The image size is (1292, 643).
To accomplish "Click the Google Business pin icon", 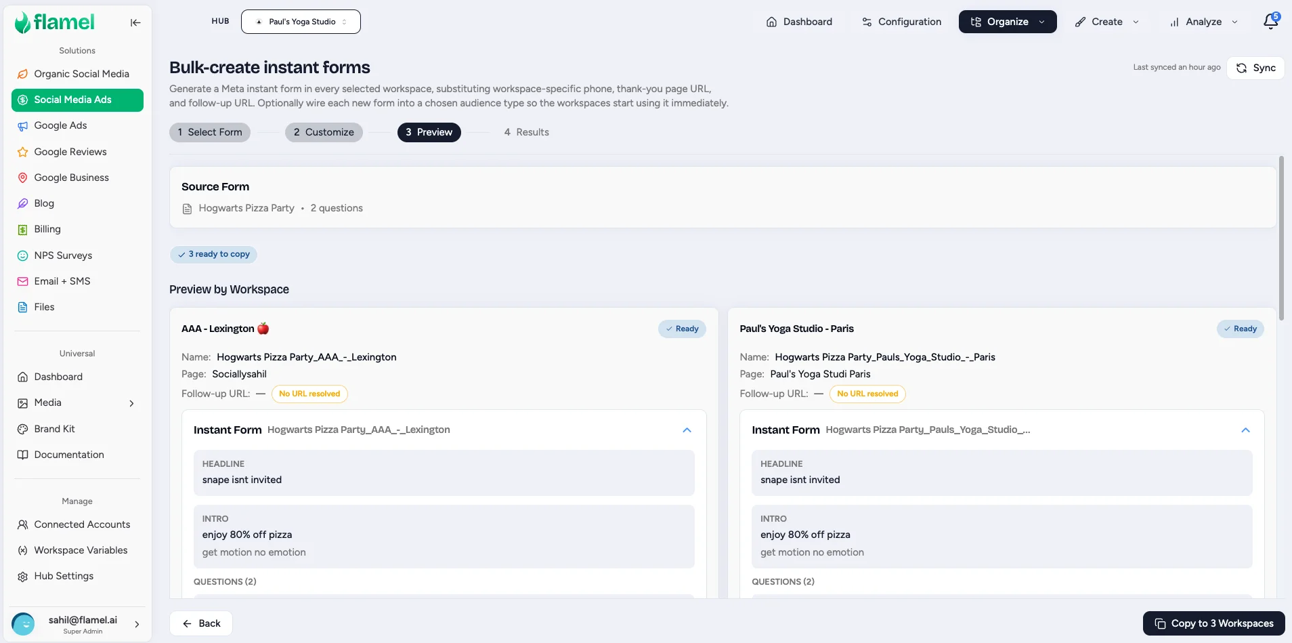I will click(x=22, y=178).
